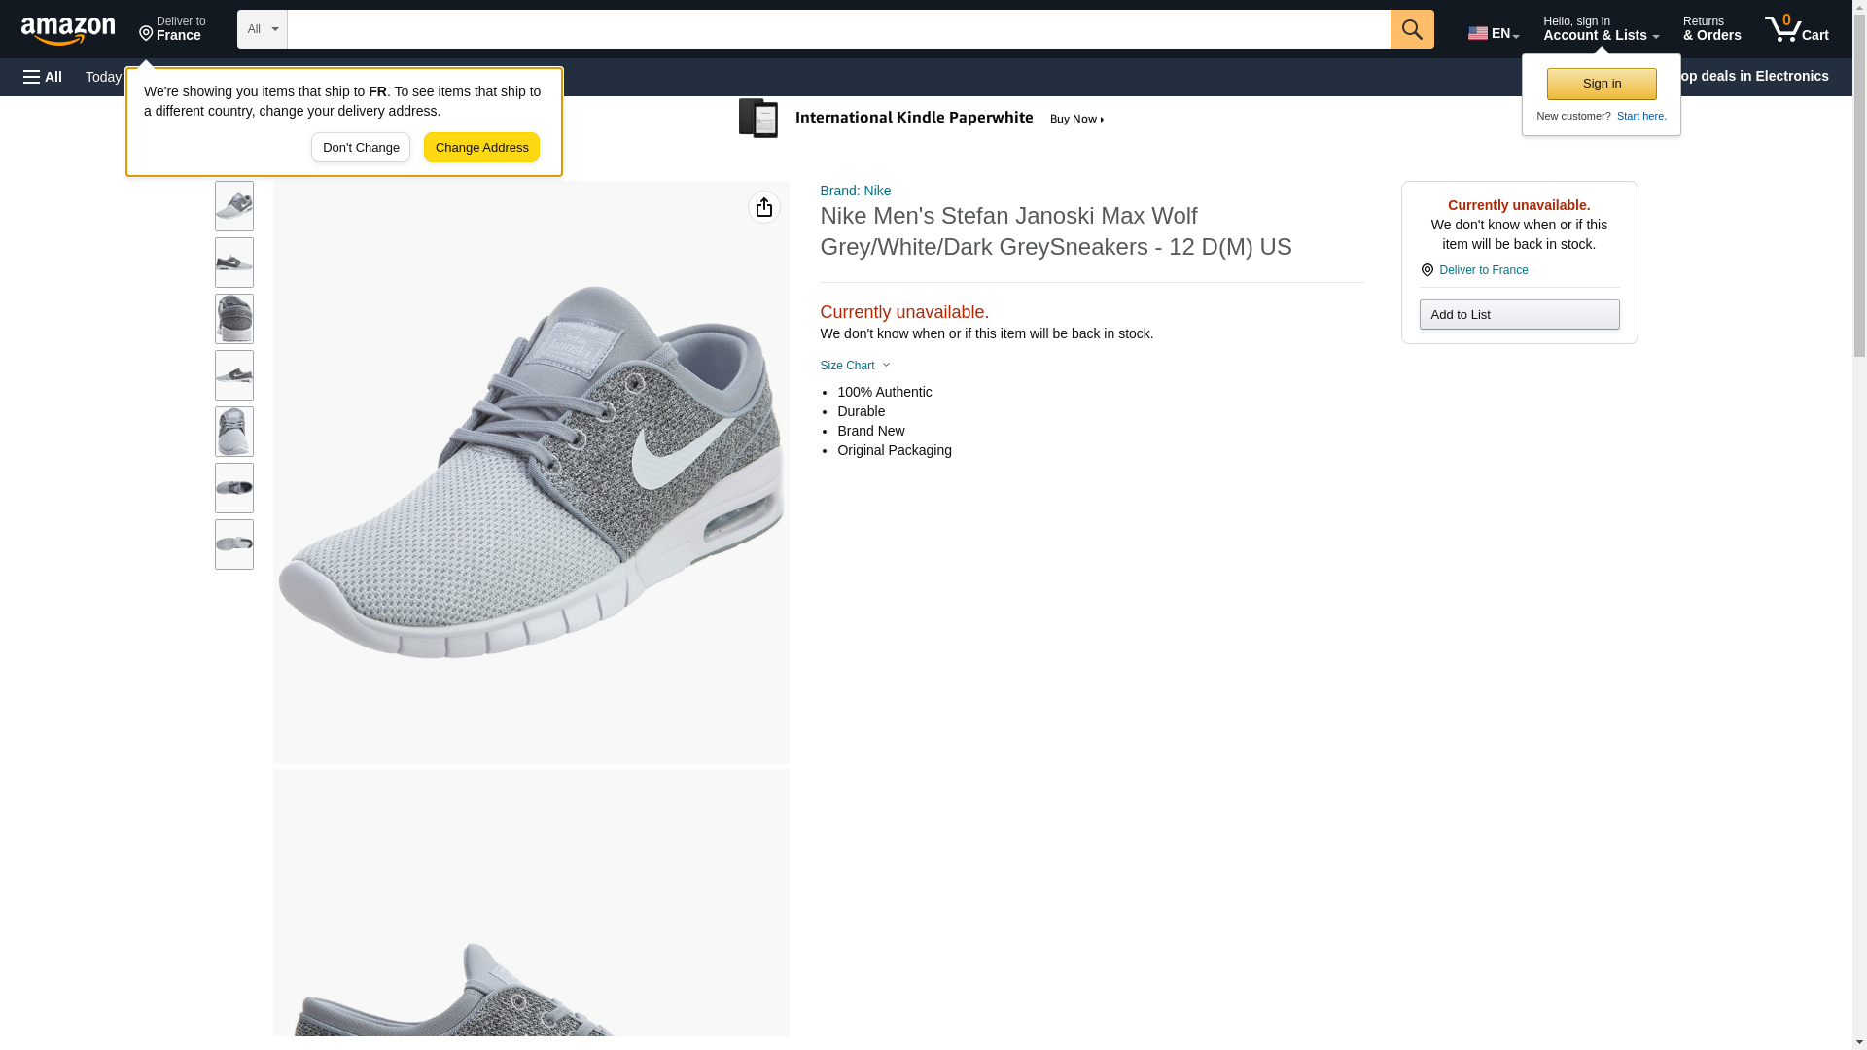Open the shopping cart icon
Viewport: 1867px width, 1050px height.
click(1795, 29)
